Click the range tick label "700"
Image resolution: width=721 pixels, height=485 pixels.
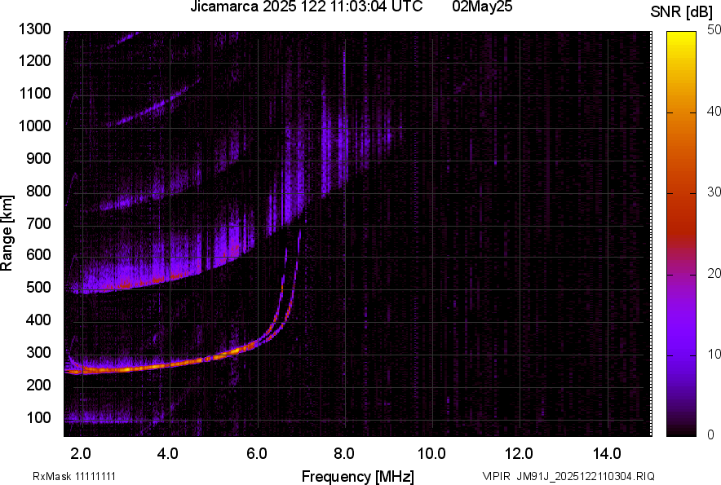click(38, 223)
